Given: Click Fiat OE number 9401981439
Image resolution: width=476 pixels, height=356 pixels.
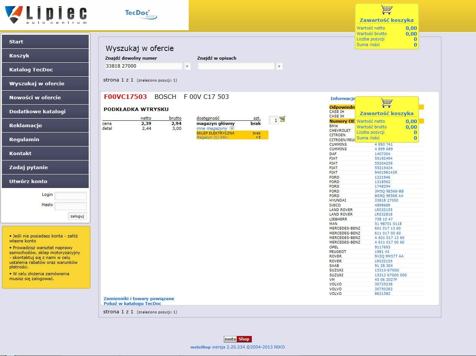Looking at the screenshot, I should click(x=386, y=173).
